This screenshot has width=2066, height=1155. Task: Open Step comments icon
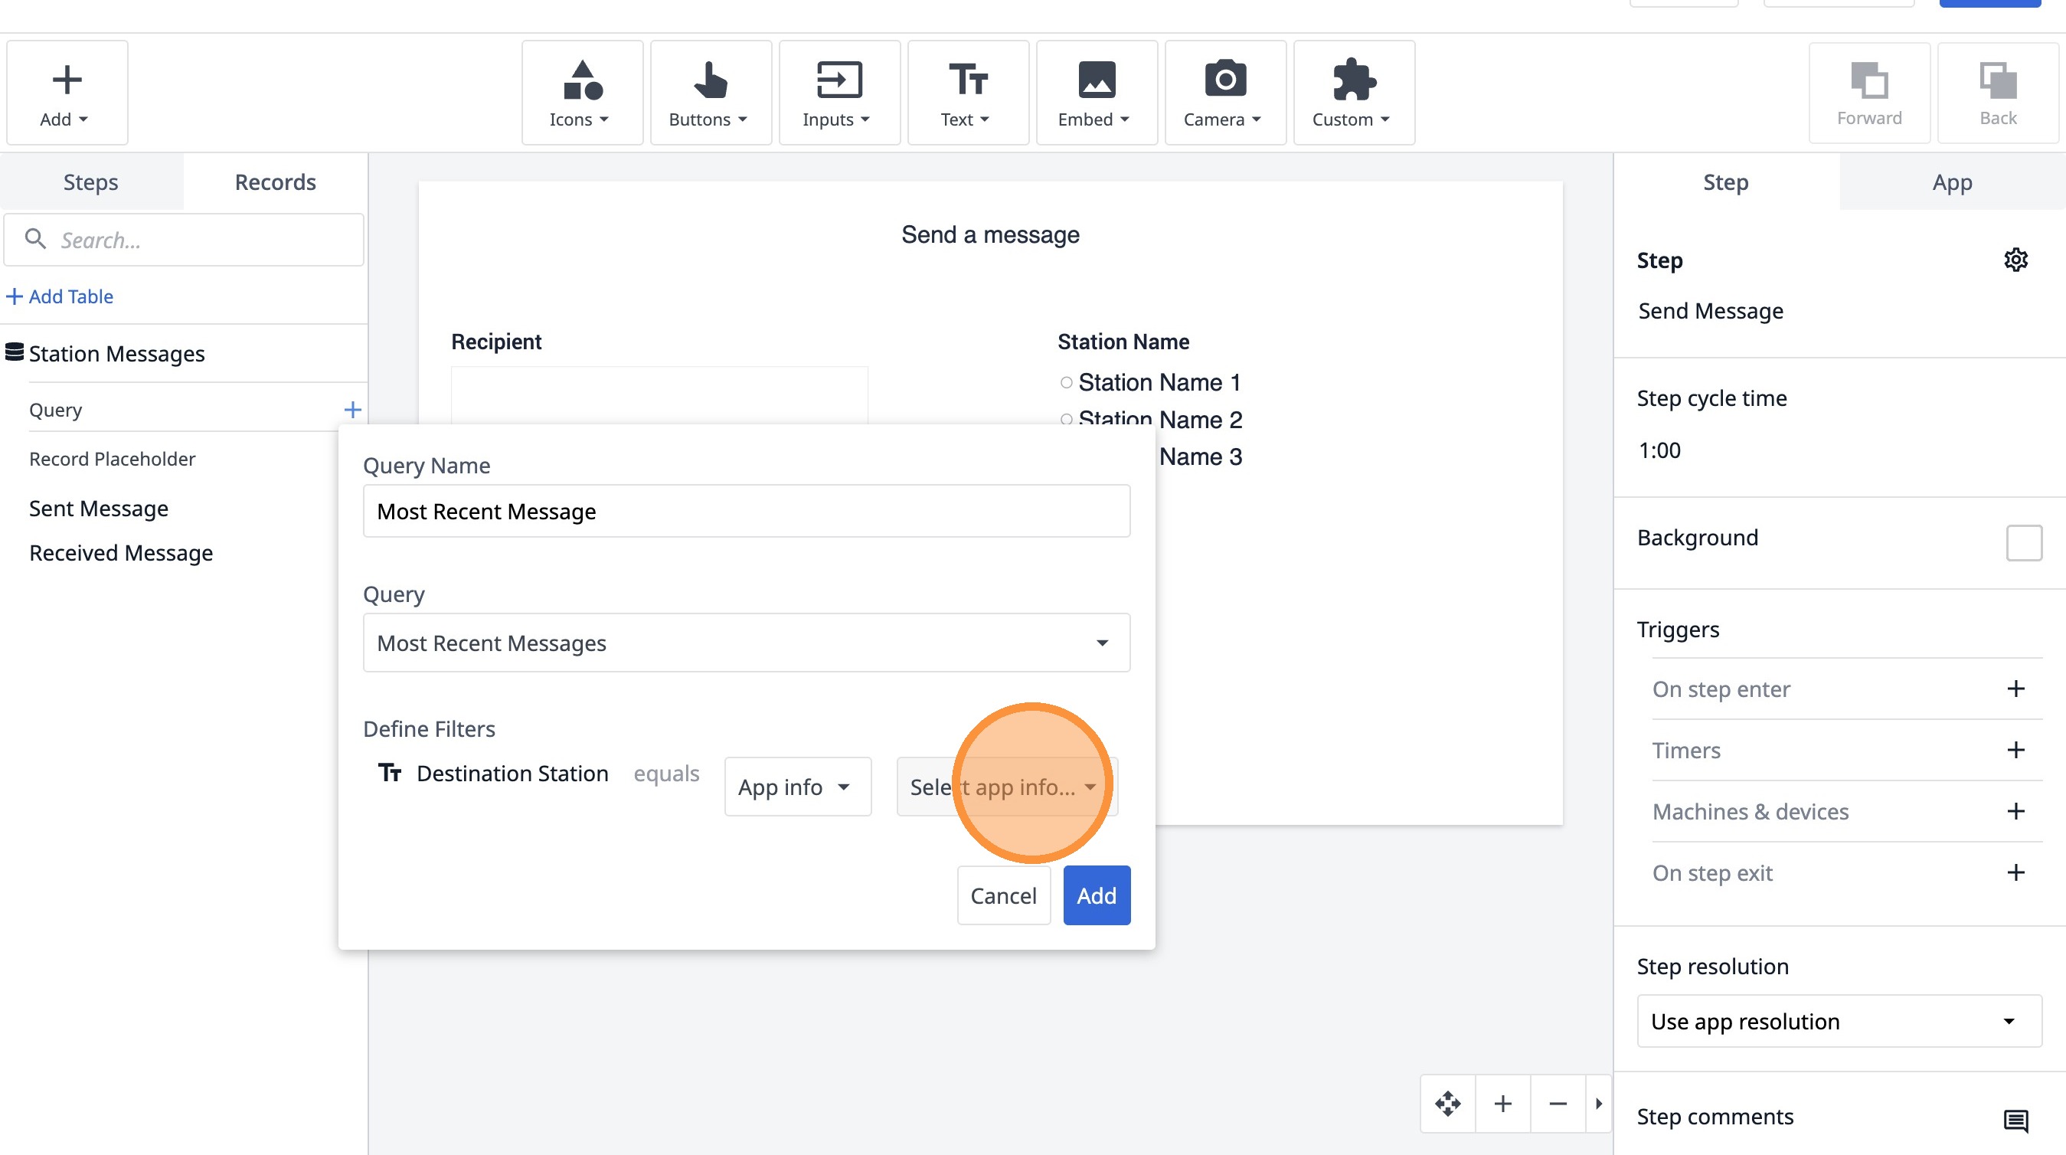tap(2015, 1119)
